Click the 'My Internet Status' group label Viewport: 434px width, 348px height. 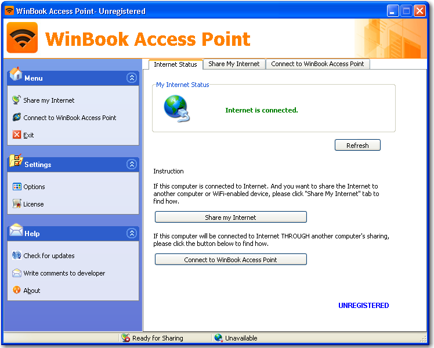[182, 85]
